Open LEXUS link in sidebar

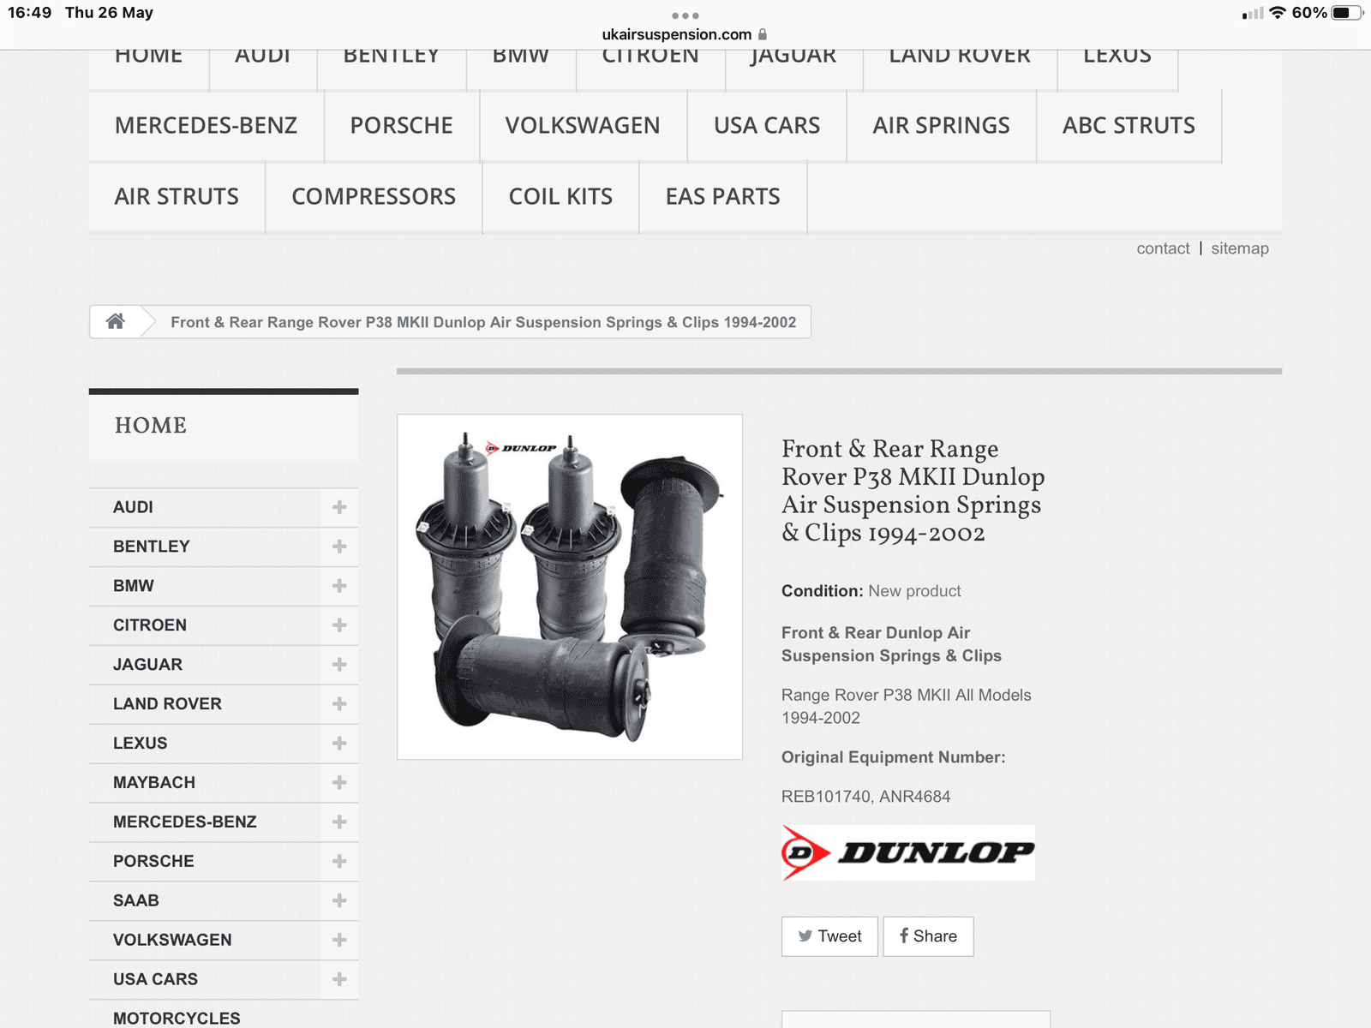(141, 744)
